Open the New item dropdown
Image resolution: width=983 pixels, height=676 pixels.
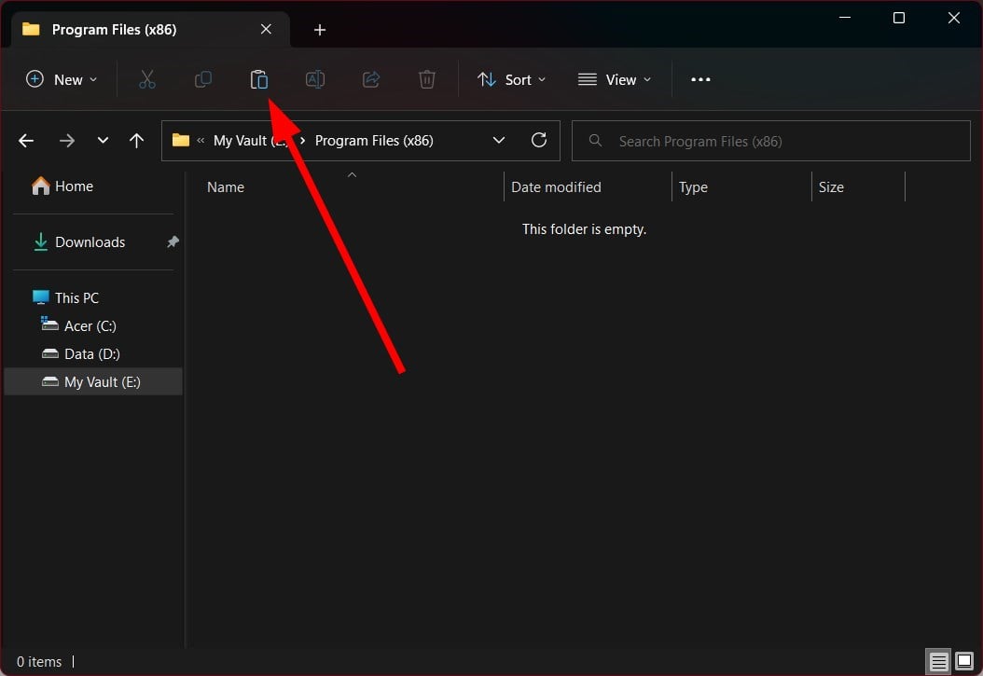coord(62,80)
